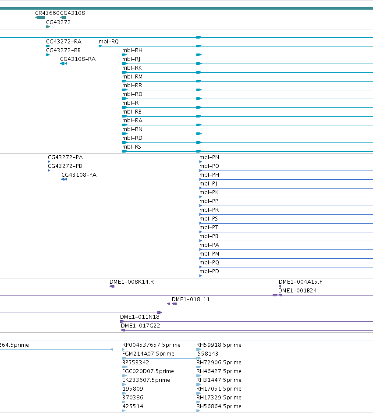Select the 370386 feature

tap(133, 398)
